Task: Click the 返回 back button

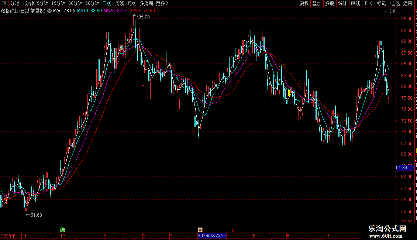Action: pyautogui.click(x=408, y=3)
